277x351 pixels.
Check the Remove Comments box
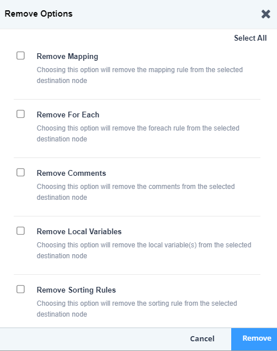(x=21, y=172)
